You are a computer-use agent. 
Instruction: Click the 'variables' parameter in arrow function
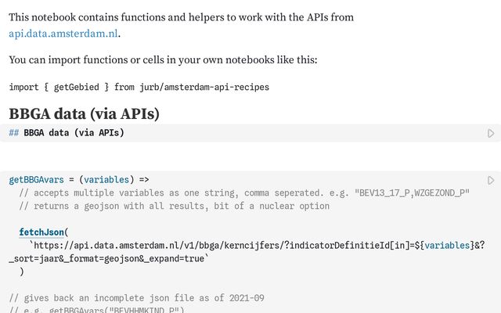pyautogui.click(x=107, y=179)
